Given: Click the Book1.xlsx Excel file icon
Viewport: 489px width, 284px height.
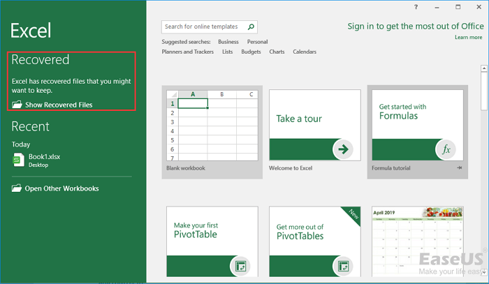Looking at the screenshot, I should 18,160.
